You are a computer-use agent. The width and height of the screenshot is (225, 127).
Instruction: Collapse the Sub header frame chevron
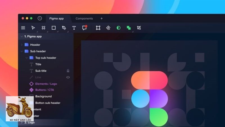tap(22, 51)
